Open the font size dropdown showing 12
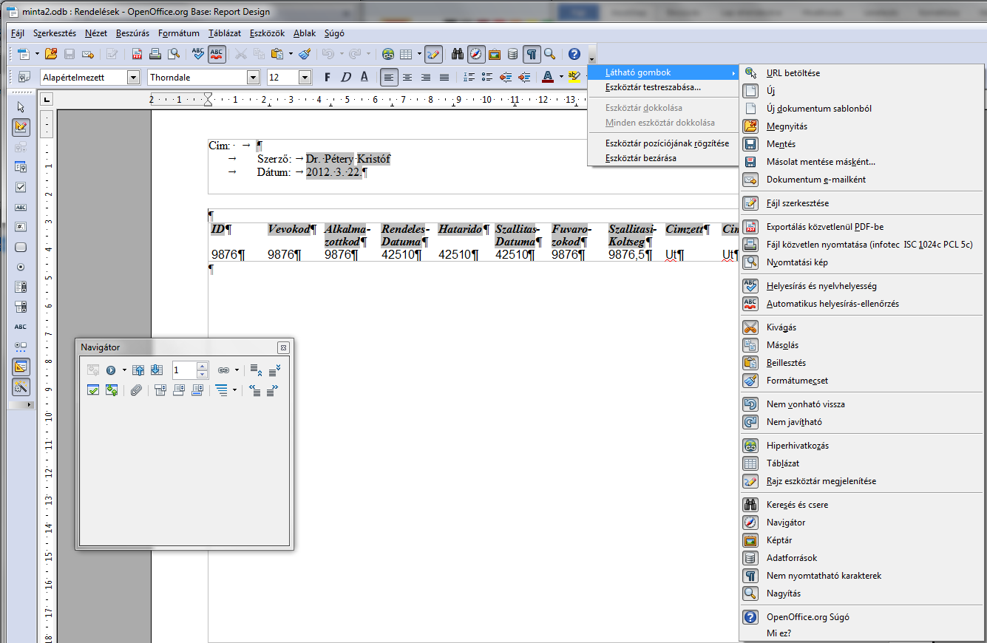This screenshot has height=643, width=987. (305, 77)
